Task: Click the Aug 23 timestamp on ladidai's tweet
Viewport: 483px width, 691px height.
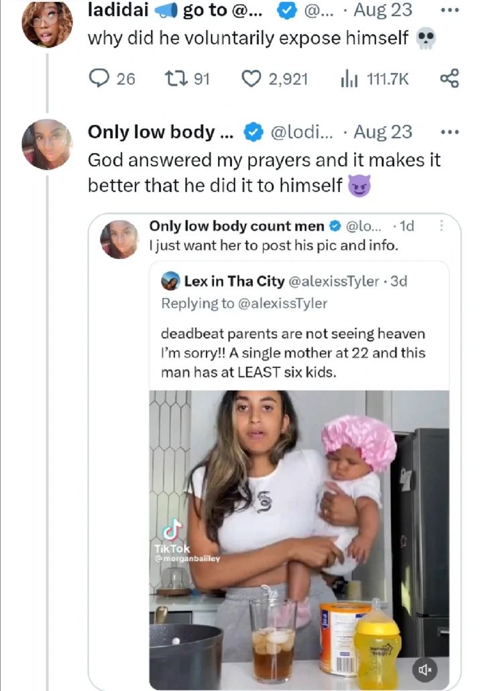Action: tap(384, 11)
